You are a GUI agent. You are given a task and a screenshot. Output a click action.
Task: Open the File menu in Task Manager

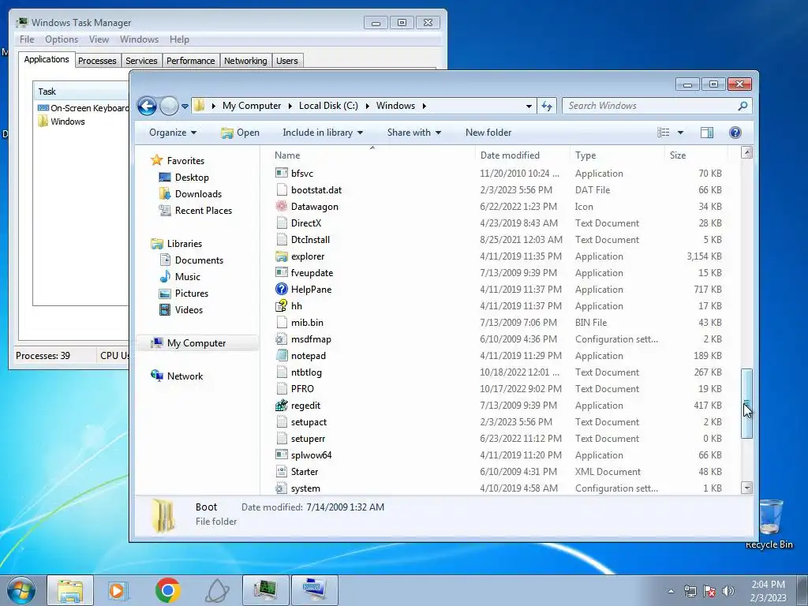tap(27, 39)
